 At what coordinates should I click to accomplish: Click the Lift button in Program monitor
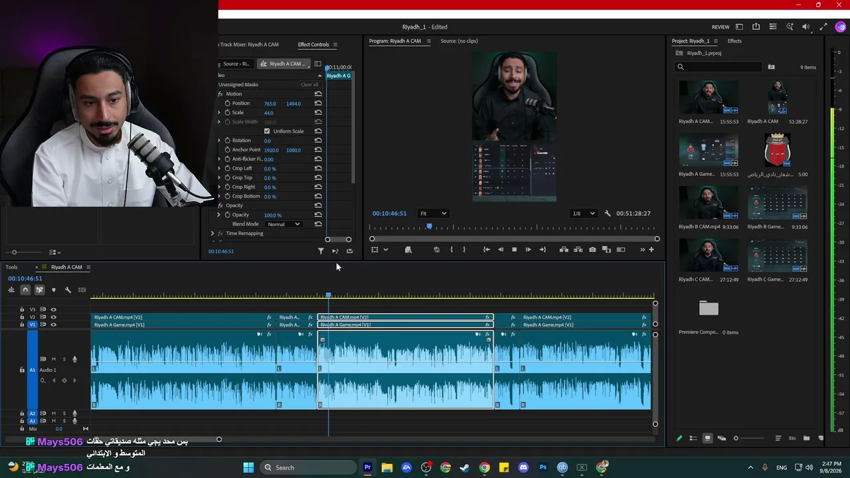pos(563,250)
